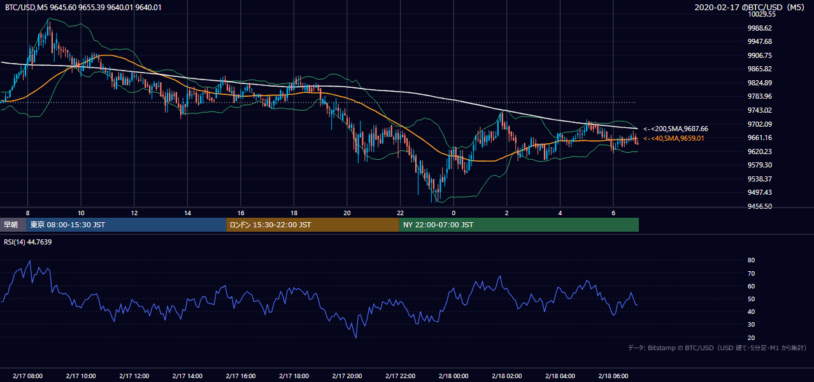This screenshot has height=382, width=814.
Task: Click RSI axis level 60
Action: (x=751, y=286)
